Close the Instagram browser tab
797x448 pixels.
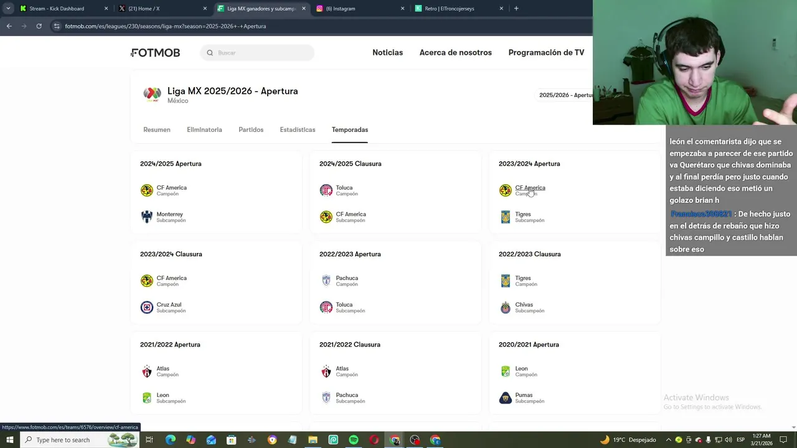402,9
